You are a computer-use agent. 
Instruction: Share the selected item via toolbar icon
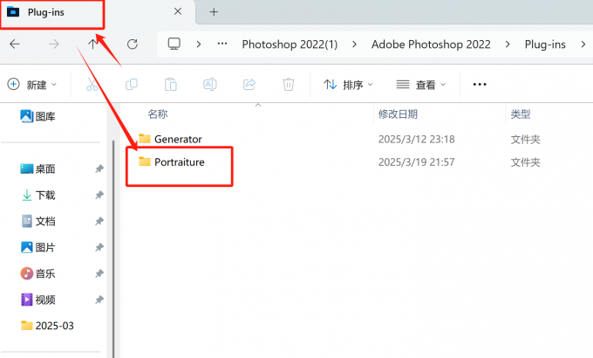[249, 84]
